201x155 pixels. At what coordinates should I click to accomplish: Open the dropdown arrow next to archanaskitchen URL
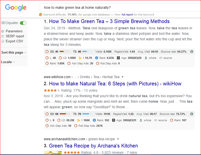(118, 139)
